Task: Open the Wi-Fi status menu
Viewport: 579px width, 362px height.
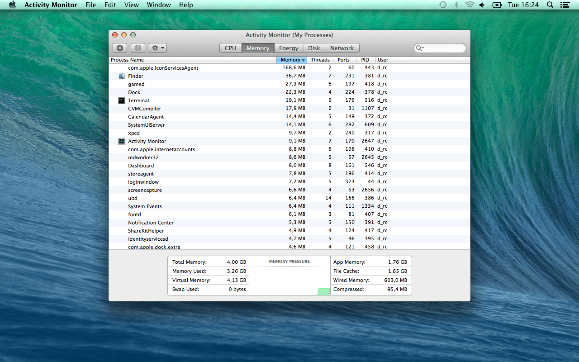Action: 470,5
